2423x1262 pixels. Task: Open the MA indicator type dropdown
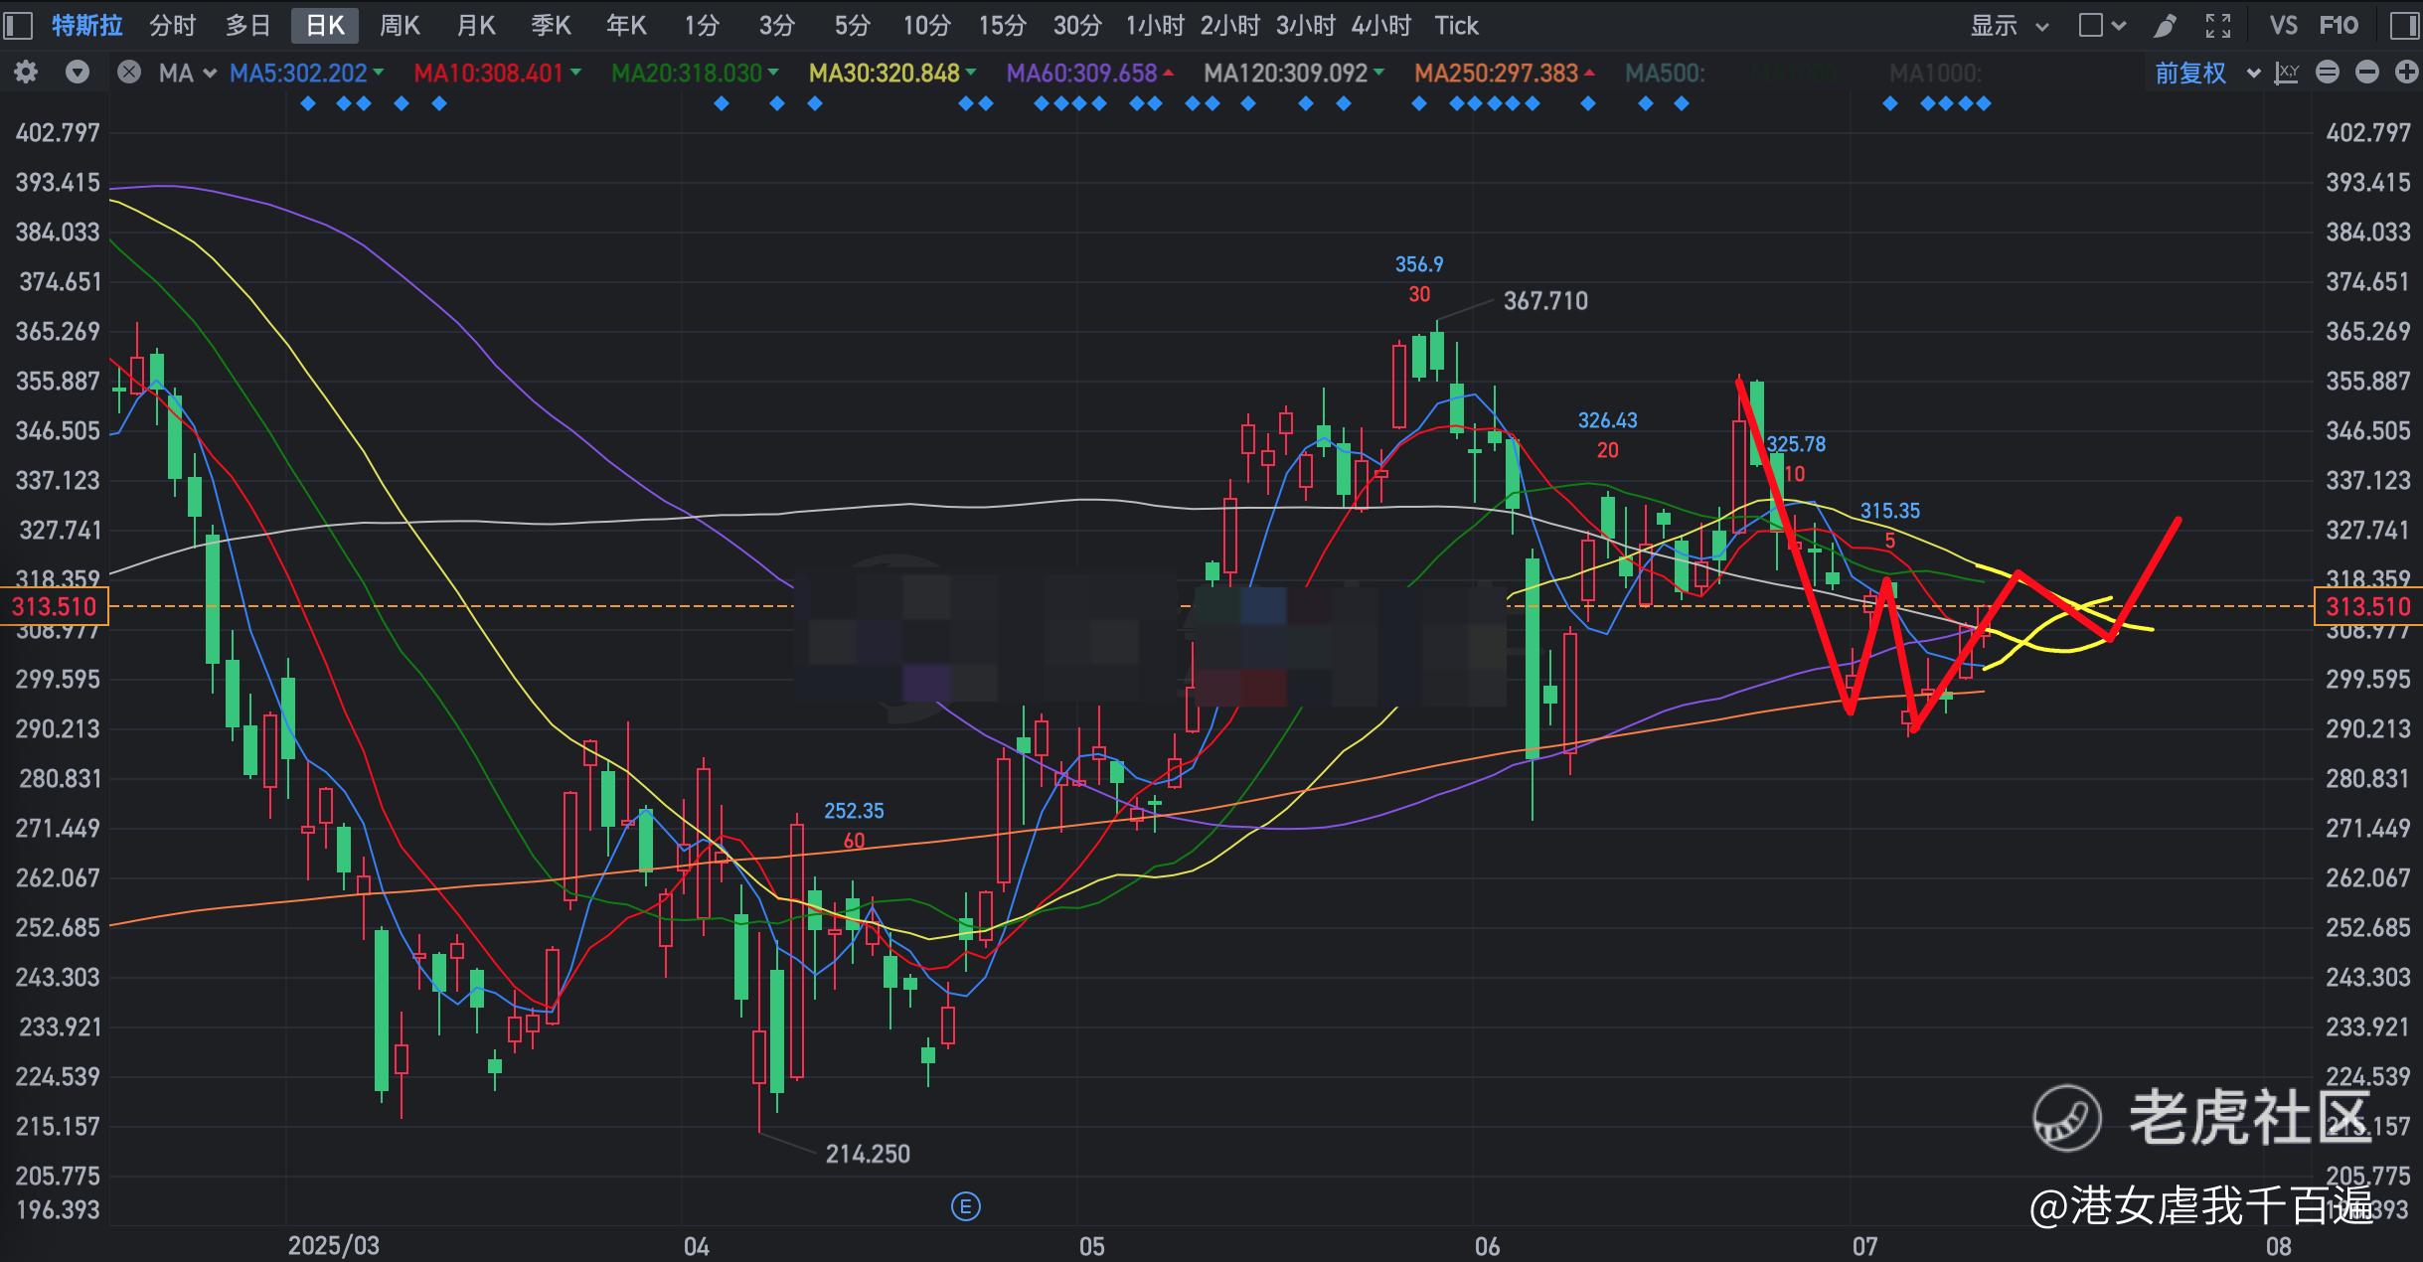[x=187, y=74]
